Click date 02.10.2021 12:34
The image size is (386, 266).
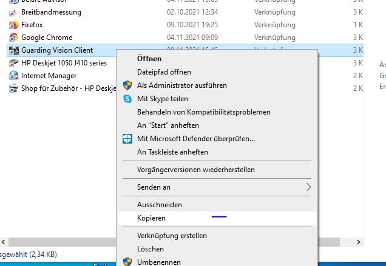[x=192, y=12]
